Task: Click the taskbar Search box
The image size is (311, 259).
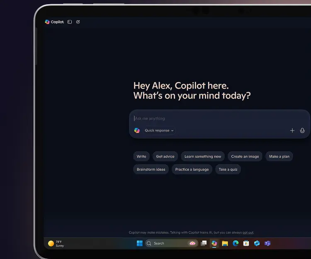Action: click(x=172, y=243)
